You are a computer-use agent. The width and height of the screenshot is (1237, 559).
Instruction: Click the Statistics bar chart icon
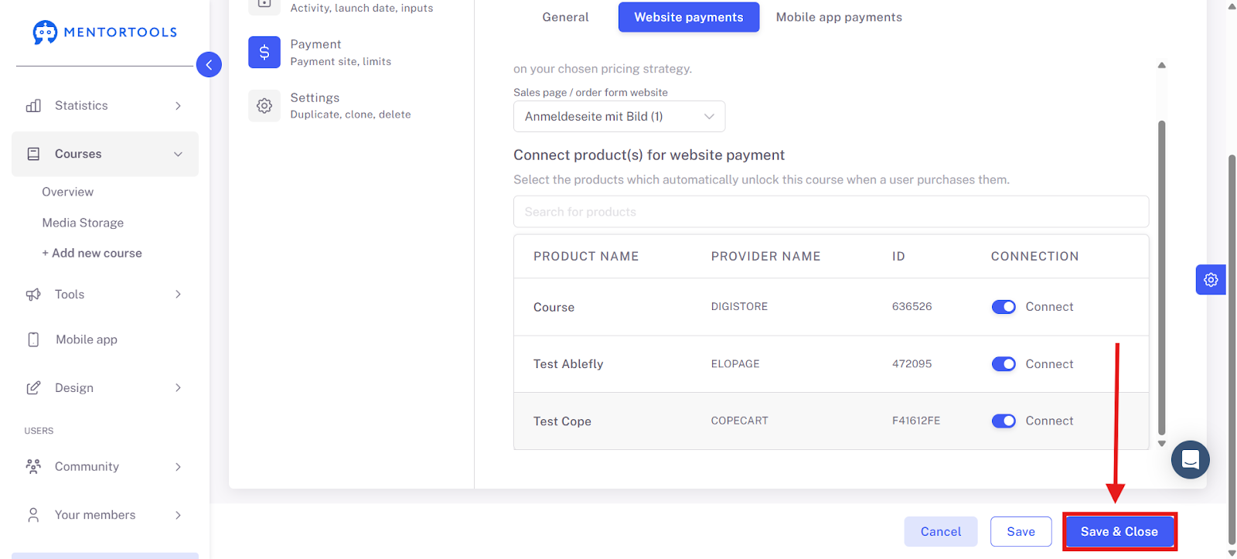(33, 106)
